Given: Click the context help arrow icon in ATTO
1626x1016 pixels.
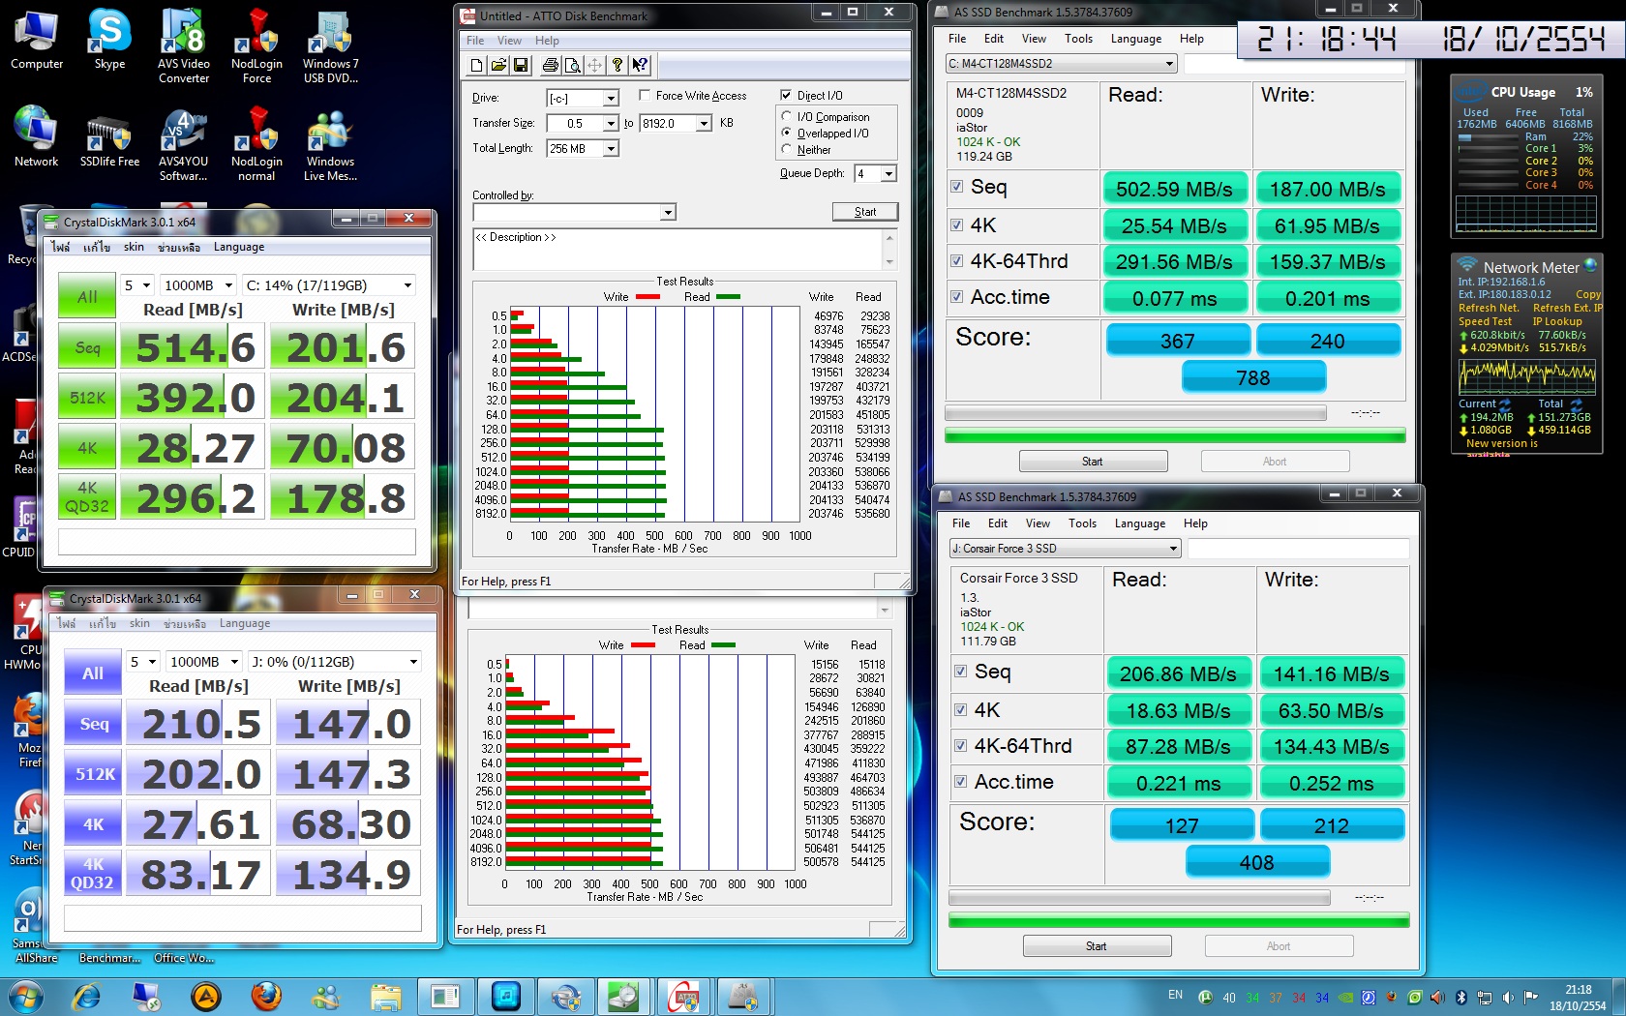Looking at the screenshot, I should tap(640, 66).
